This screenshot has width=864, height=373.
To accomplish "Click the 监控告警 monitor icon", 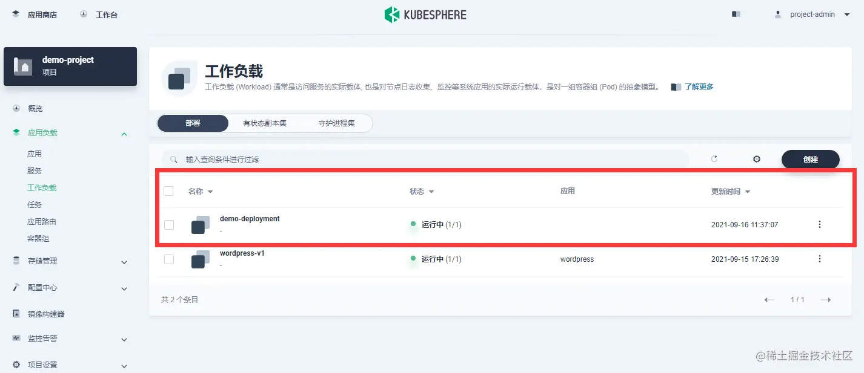I will [16, 338].
